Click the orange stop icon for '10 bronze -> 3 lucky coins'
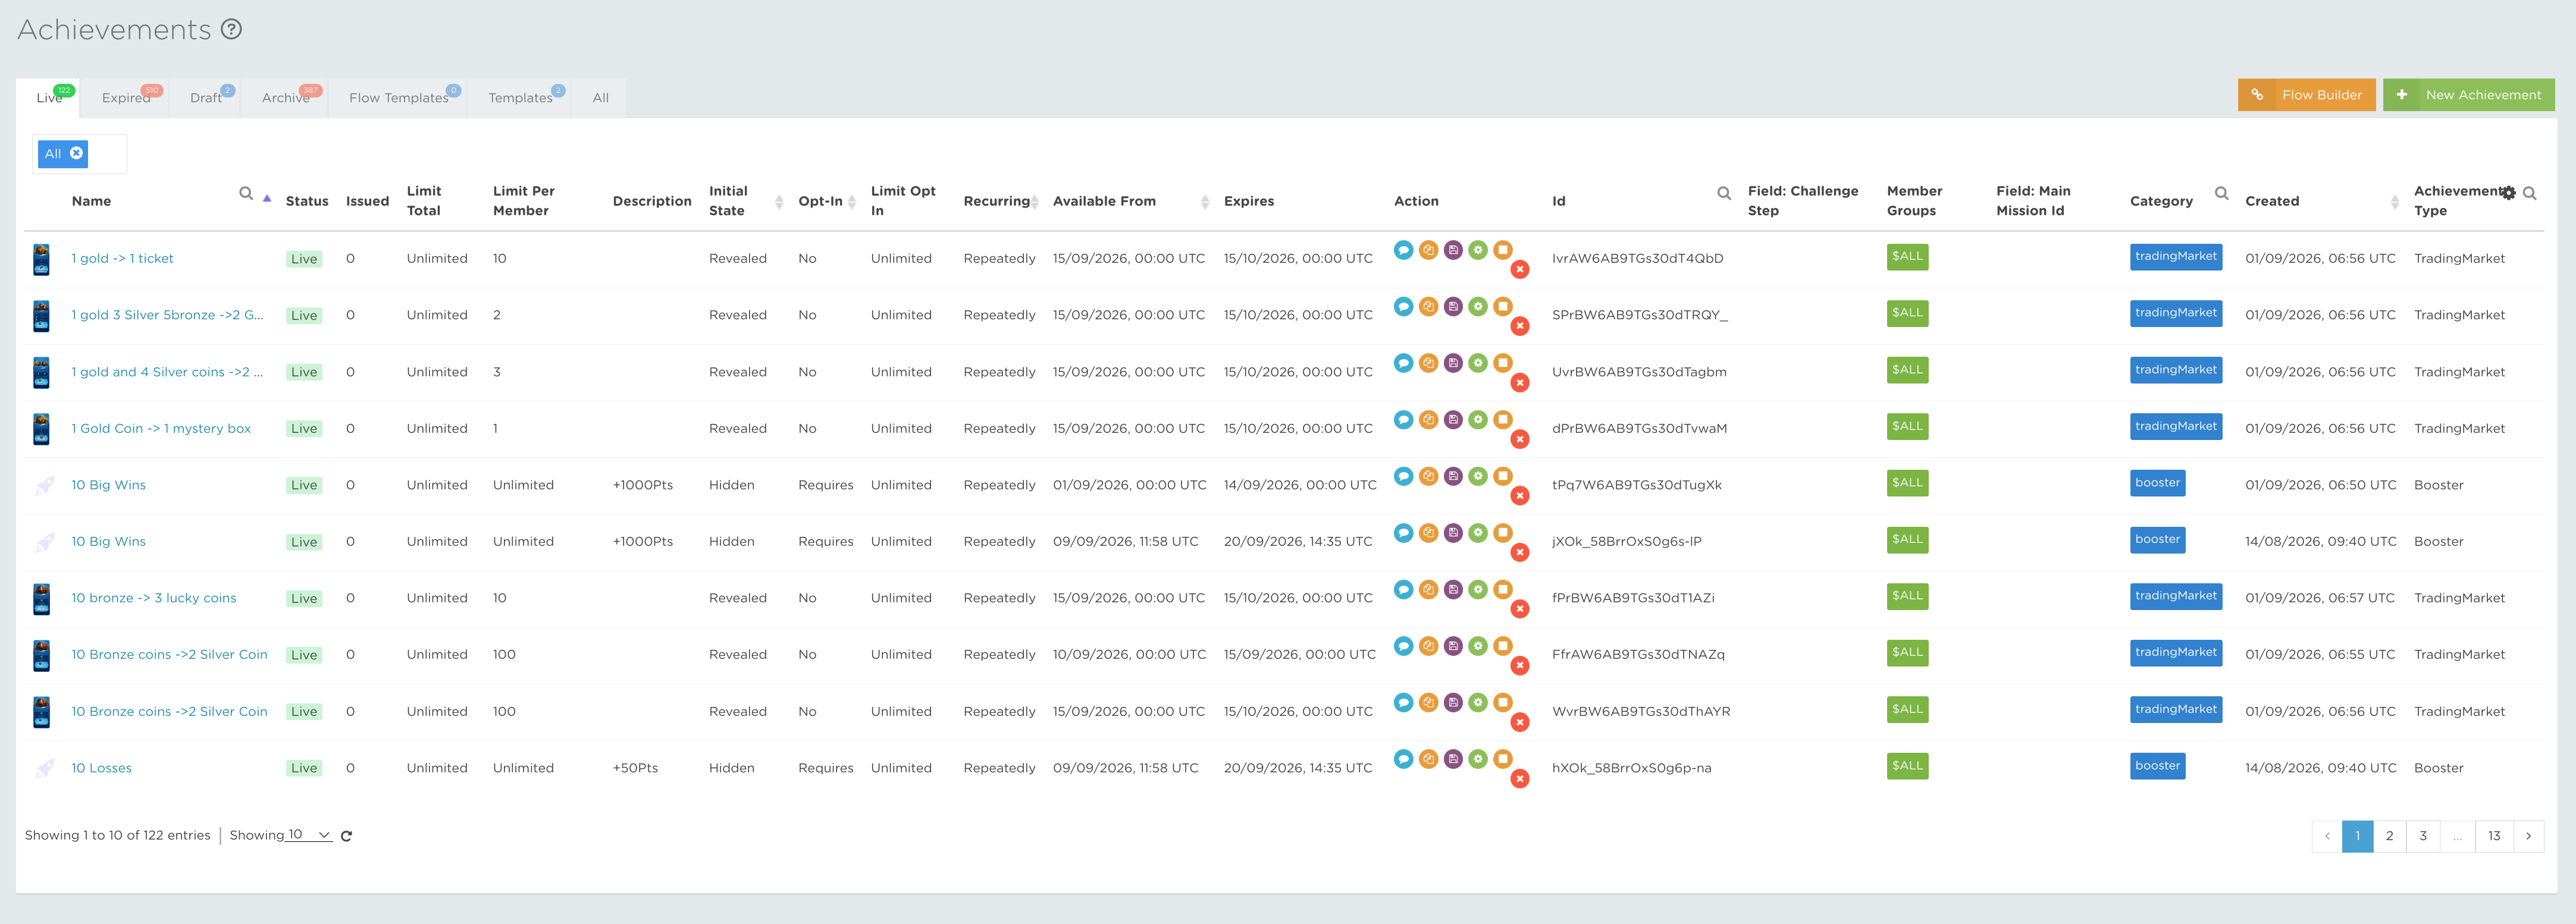Viewport: 2576px width, 924px height. point(1502,589)
